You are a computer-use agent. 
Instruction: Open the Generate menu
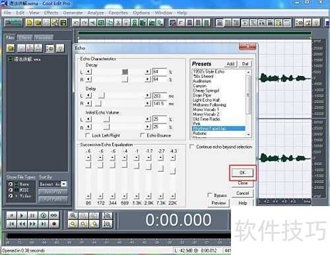point(73,13)
